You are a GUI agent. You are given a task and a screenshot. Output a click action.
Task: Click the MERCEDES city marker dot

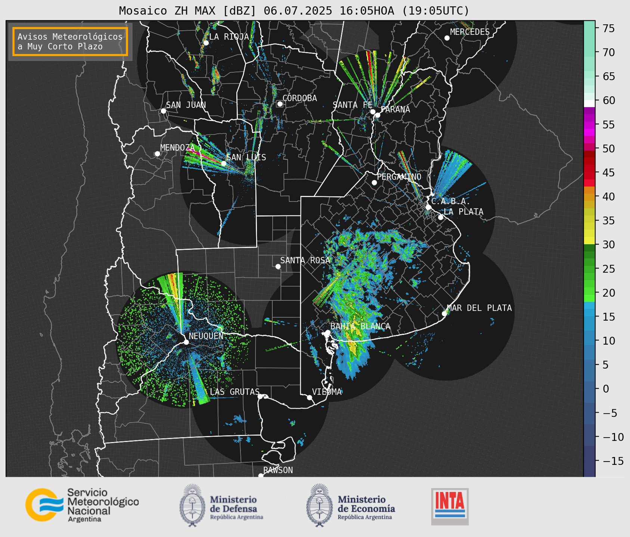point(447,38)
